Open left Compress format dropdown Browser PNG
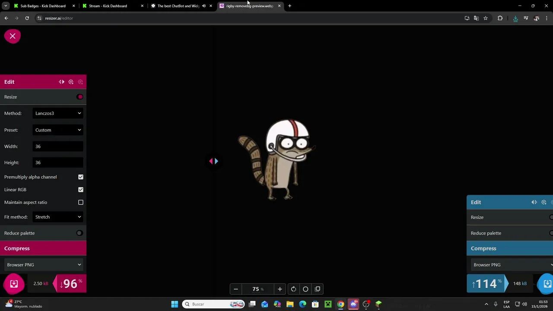 coord(43,265)
